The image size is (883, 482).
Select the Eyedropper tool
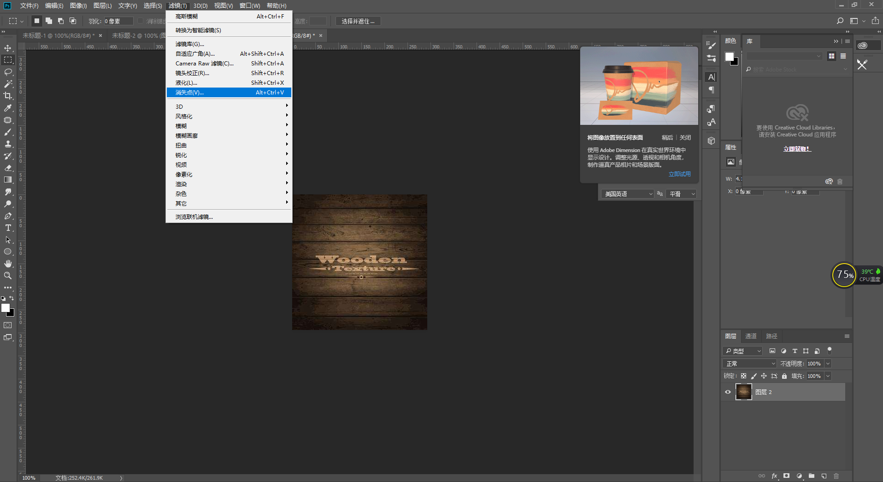pyautogui.click(x=8, y=108)
